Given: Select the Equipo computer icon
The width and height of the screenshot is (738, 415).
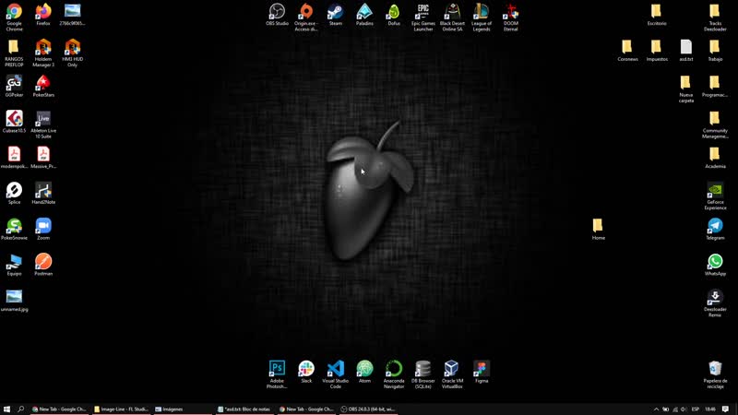Looking at the screenshot, I should coord(14,262).
